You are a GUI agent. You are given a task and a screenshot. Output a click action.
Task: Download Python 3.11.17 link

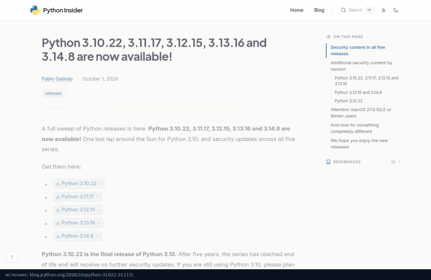(77, 197)
